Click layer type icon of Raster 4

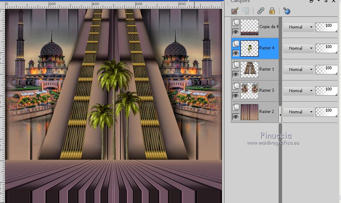[236, 44]
